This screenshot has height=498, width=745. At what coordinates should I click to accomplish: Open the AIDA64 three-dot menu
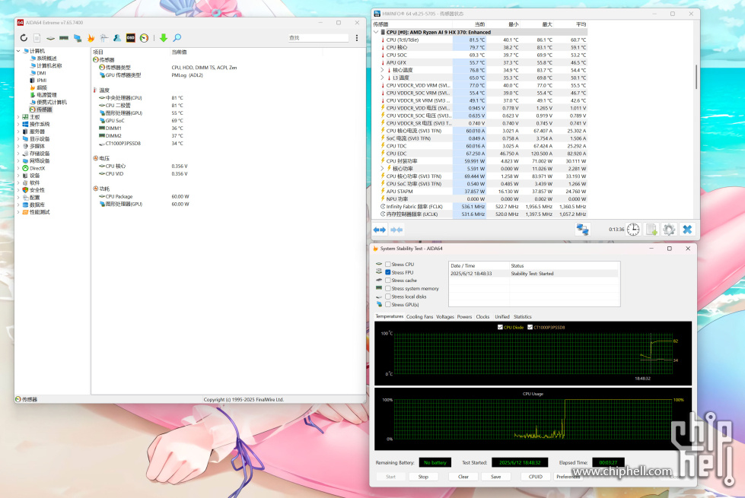tap(357, 38)
